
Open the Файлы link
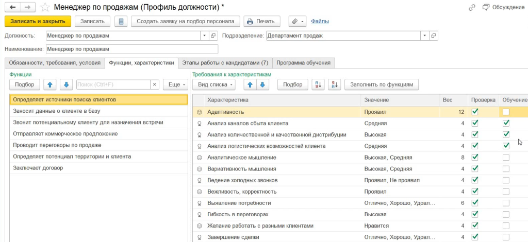click(320, 21)
